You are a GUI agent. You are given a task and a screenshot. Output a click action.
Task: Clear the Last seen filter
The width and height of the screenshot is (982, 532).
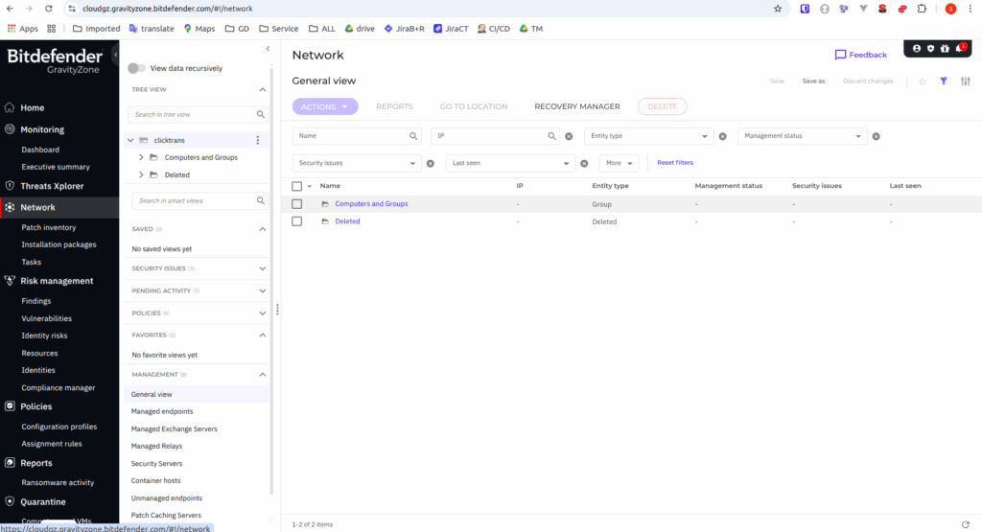click(584, 163)
